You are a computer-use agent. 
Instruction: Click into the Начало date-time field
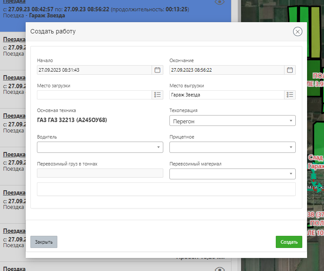pos(94,70)
